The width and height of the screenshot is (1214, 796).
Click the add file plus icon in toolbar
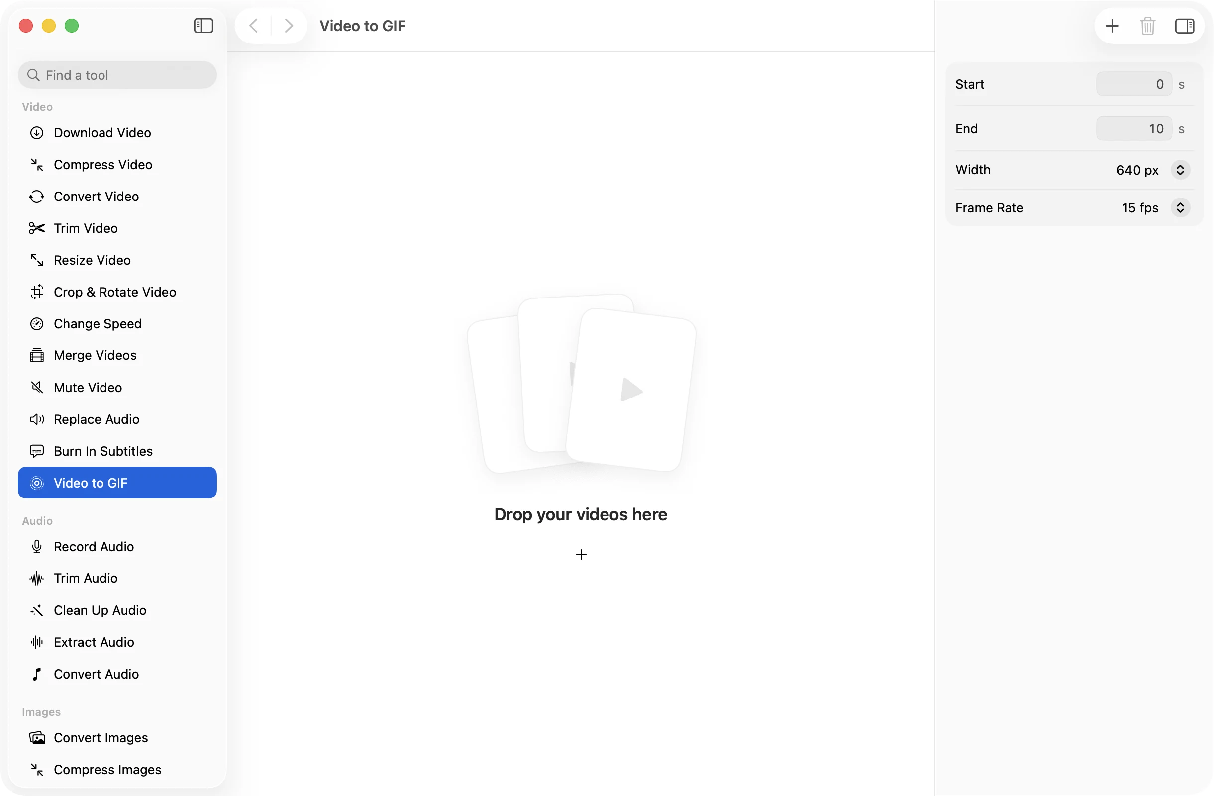1112,26
